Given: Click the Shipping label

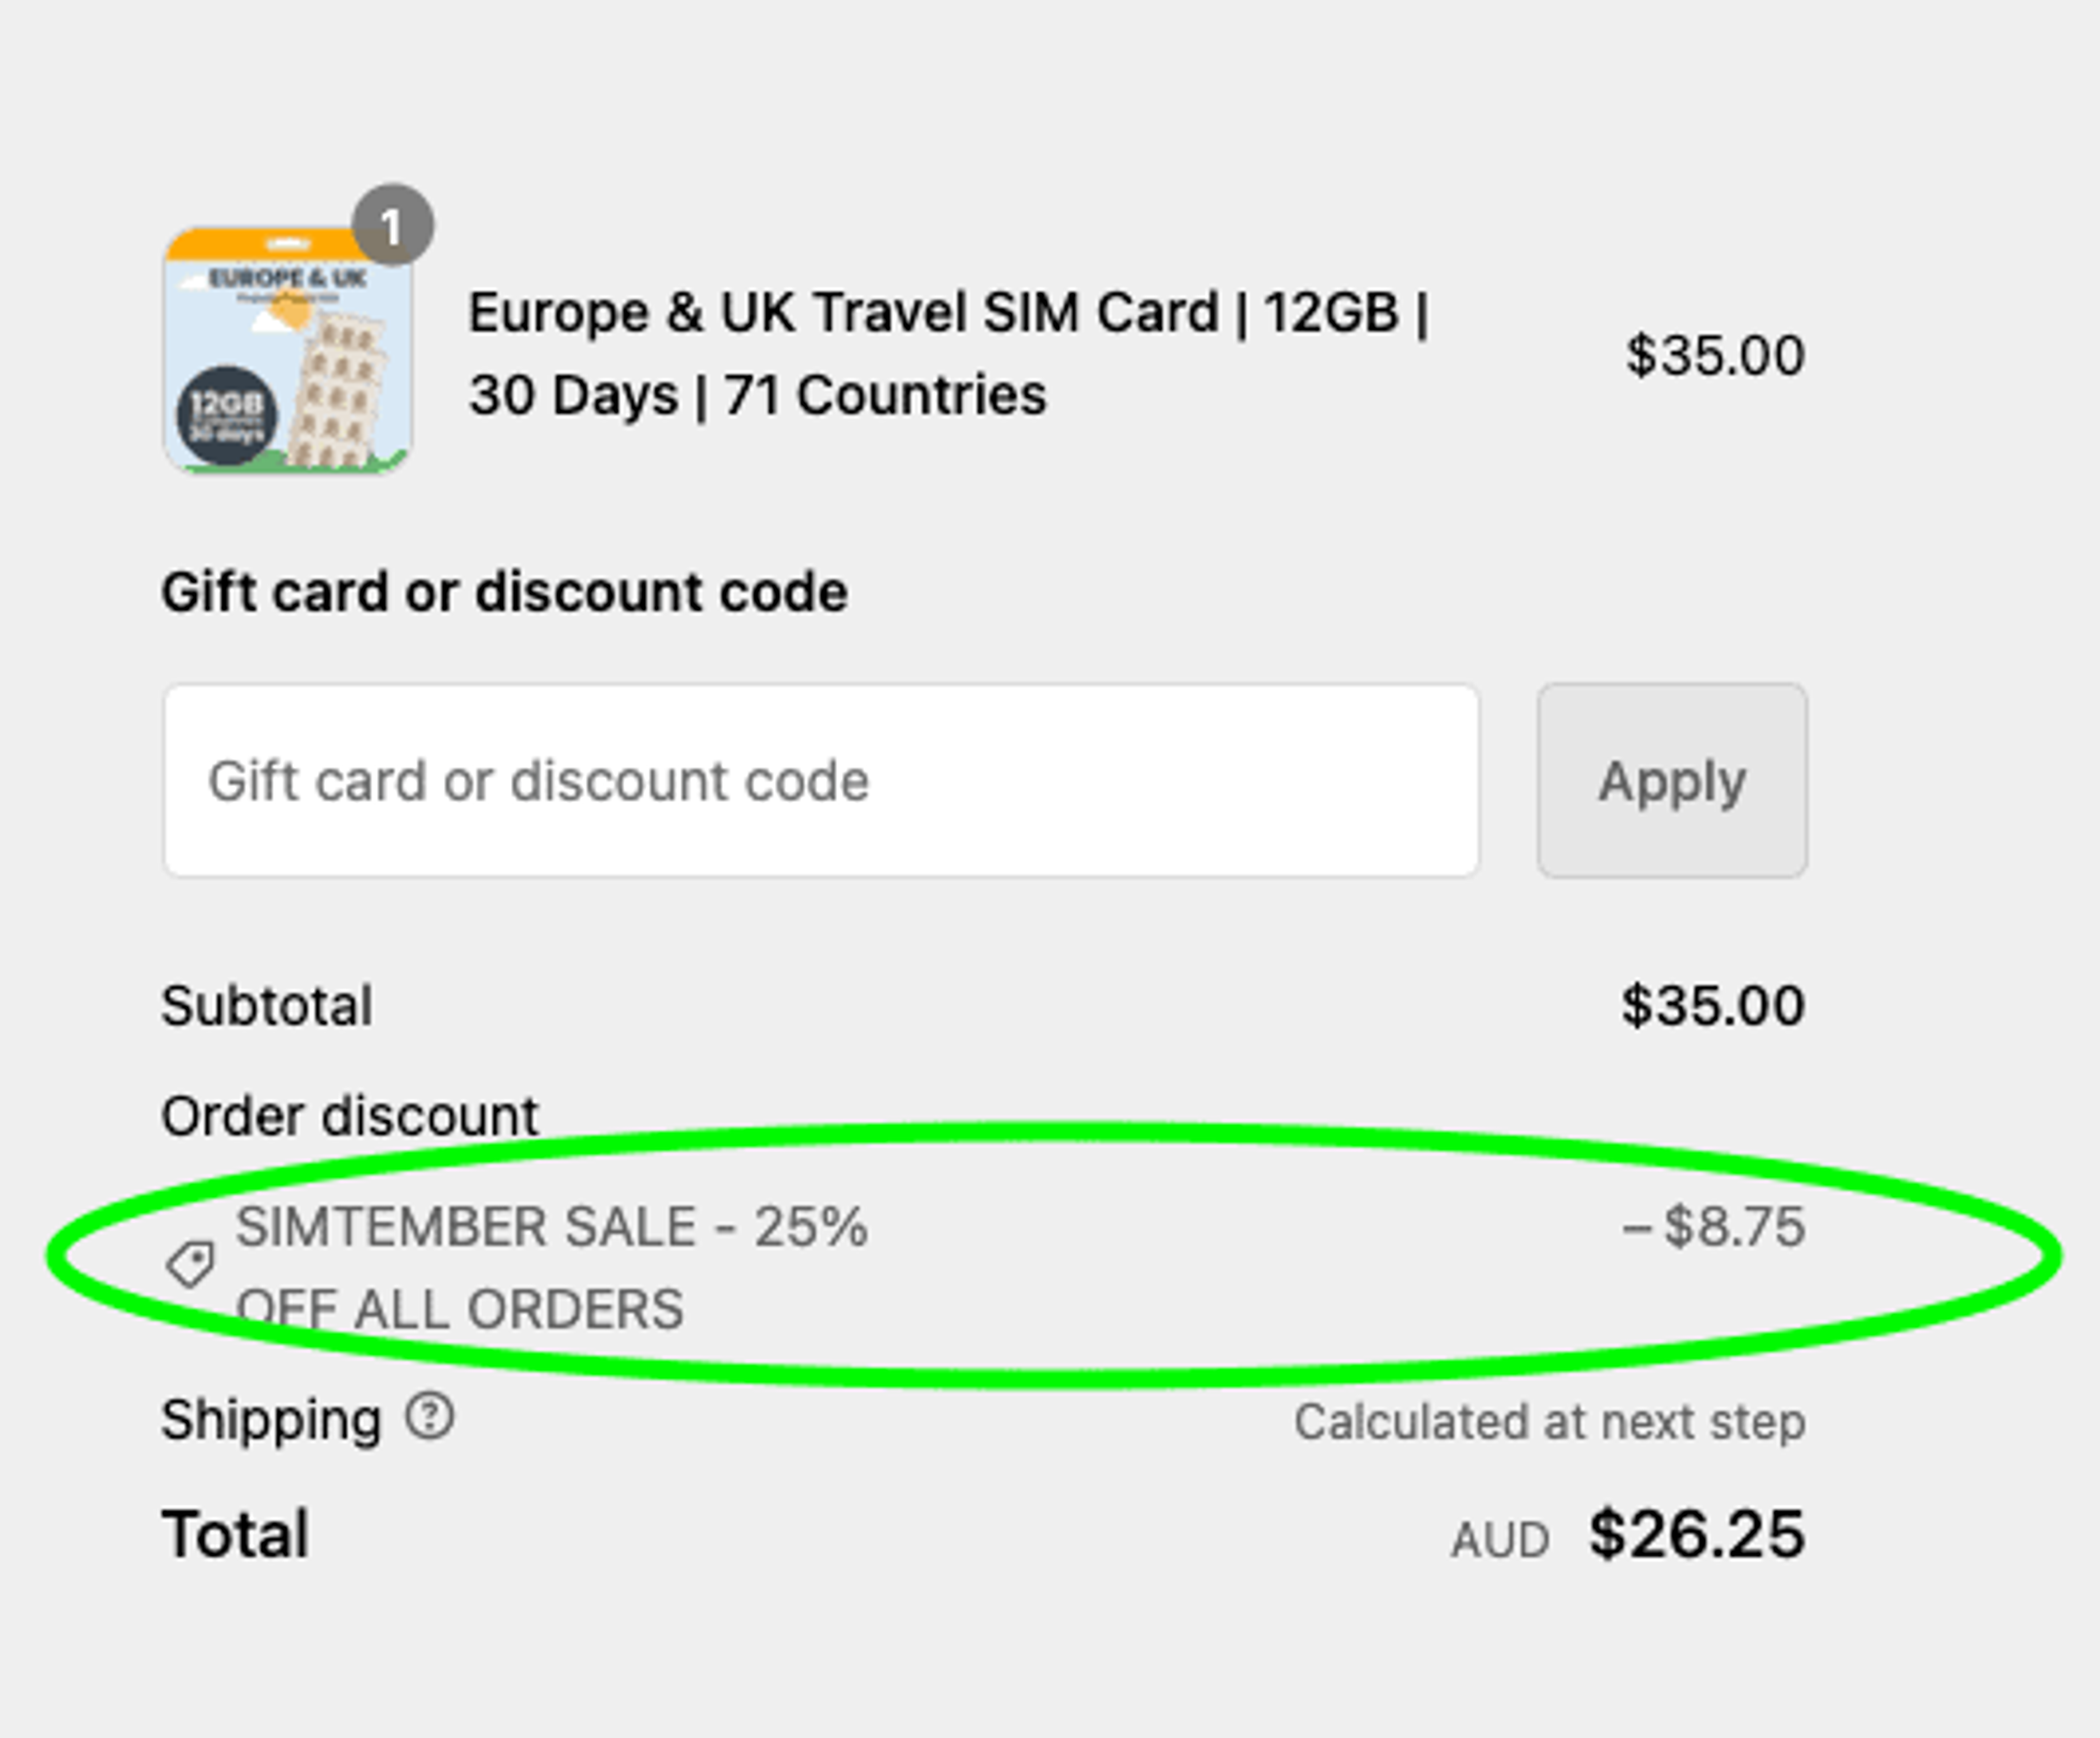Looking at the screenshot, I should (x=271, y=1420).
